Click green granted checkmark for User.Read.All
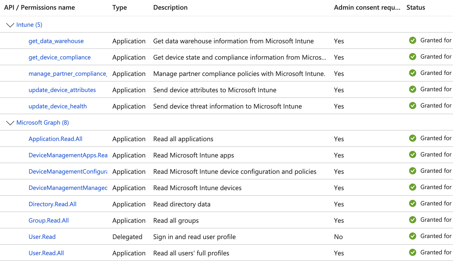The height and width of the screenshot is (261, 453). [x=413, y=252]
